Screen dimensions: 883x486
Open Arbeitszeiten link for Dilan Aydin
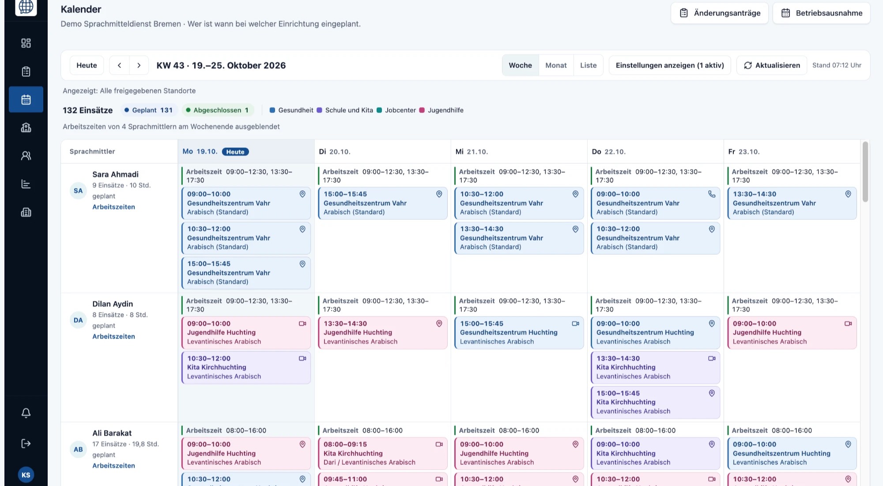pyautogui.click(x=113, y=336)
